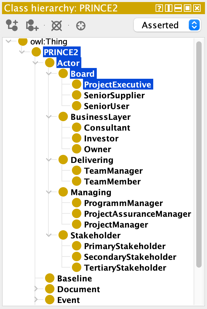207x309 pixels.
Task: Select the Baseline class
Action: click(x=74, y=278)
